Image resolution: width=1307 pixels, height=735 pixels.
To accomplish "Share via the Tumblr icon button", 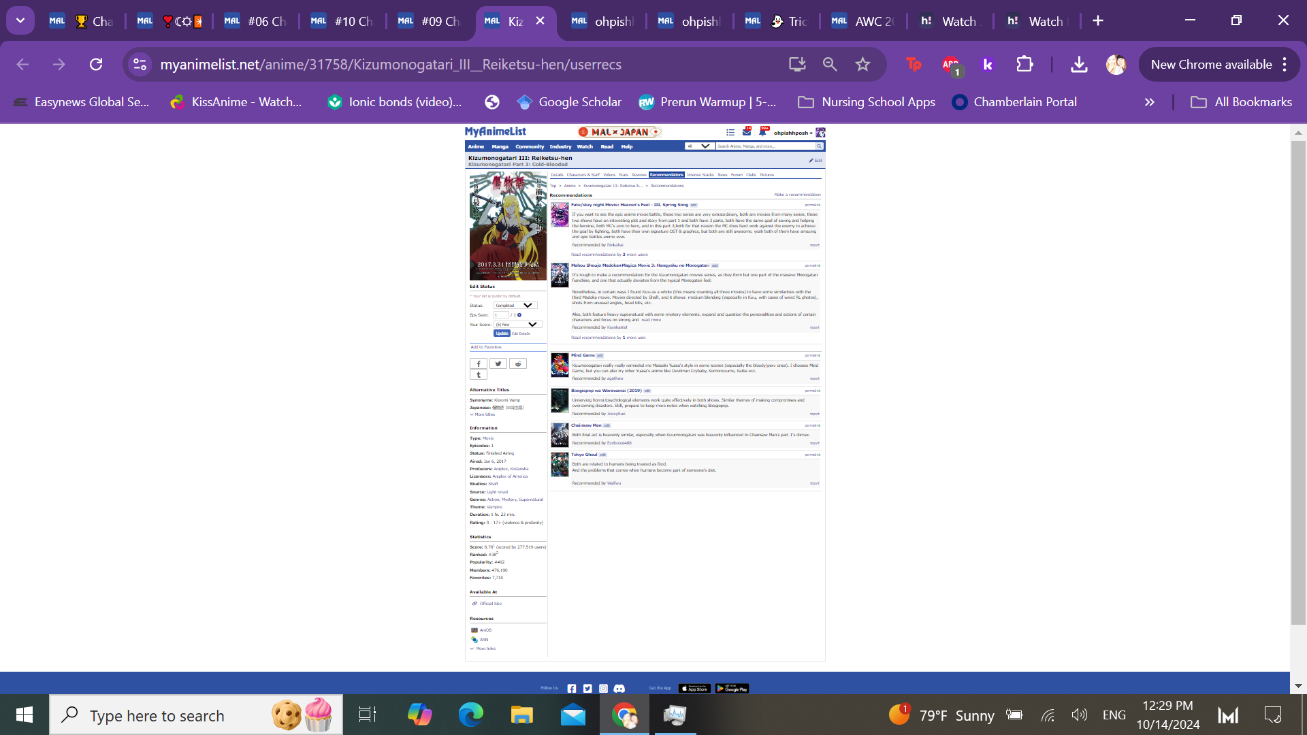I will click(479, 375).
